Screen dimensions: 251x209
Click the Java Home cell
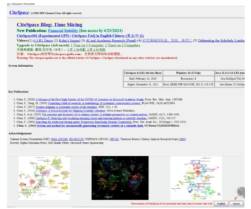[x=230, y=85]
